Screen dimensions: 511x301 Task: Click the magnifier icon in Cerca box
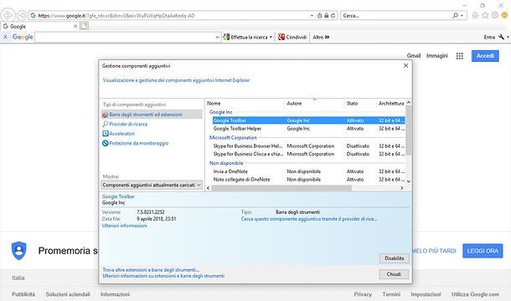pyautogui.click(x=455, y=15)
